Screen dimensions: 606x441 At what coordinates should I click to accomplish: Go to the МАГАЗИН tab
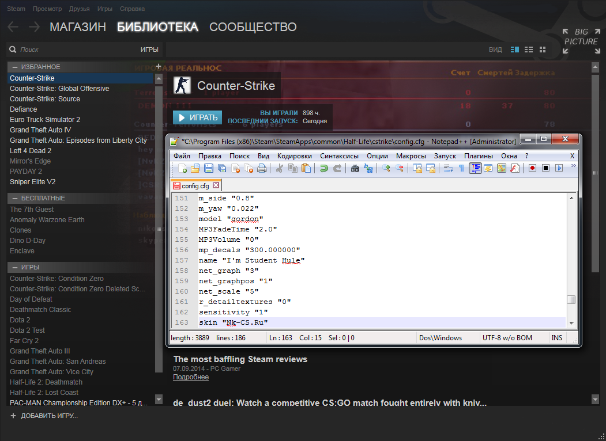(78, 27)
